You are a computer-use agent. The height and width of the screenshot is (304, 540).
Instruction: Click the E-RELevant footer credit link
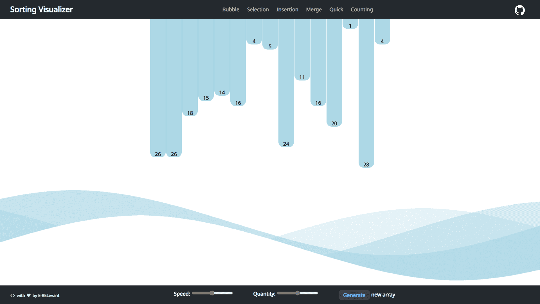pyautogui.click(x=49, y=295)
